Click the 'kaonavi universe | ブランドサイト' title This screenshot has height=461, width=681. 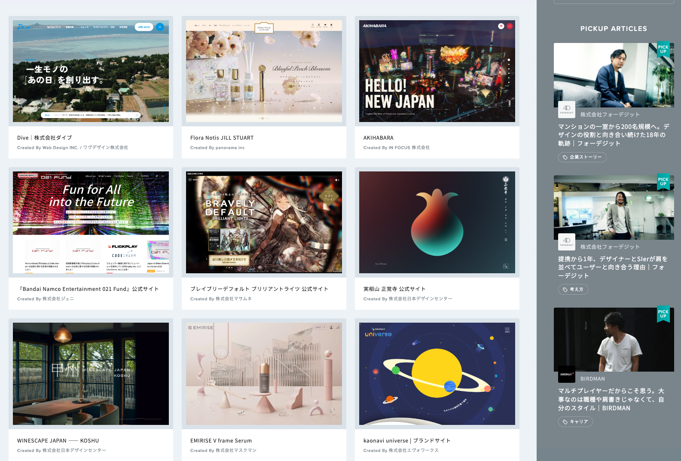pyautogui.click(x=407, y=441)
